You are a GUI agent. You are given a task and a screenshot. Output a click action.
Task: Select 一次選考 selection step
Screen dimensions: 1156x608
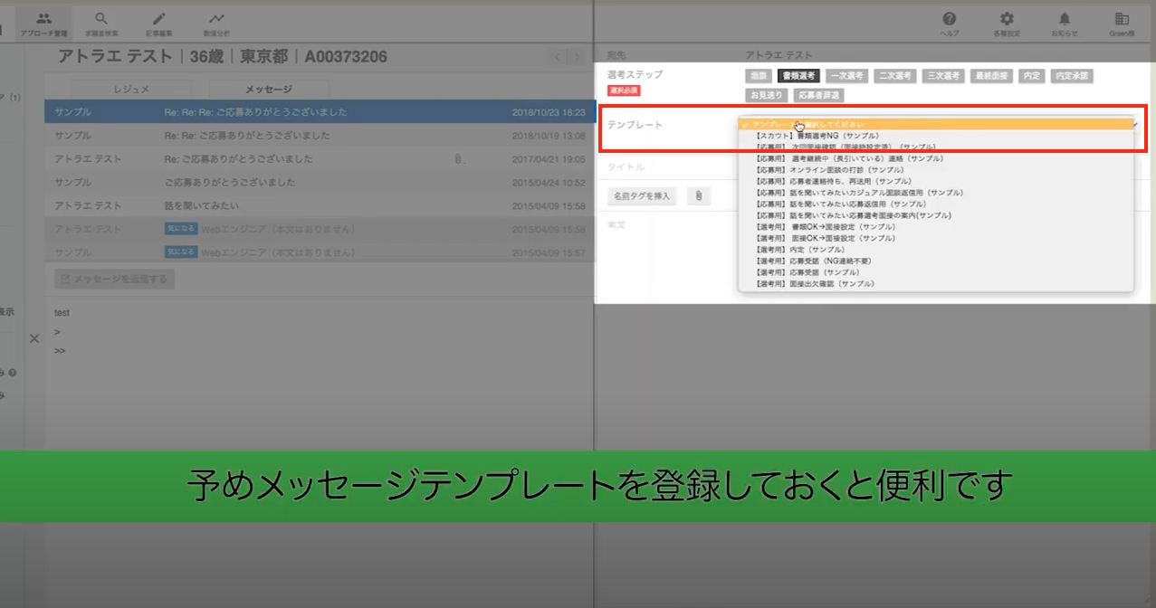(x=846, y=76)
